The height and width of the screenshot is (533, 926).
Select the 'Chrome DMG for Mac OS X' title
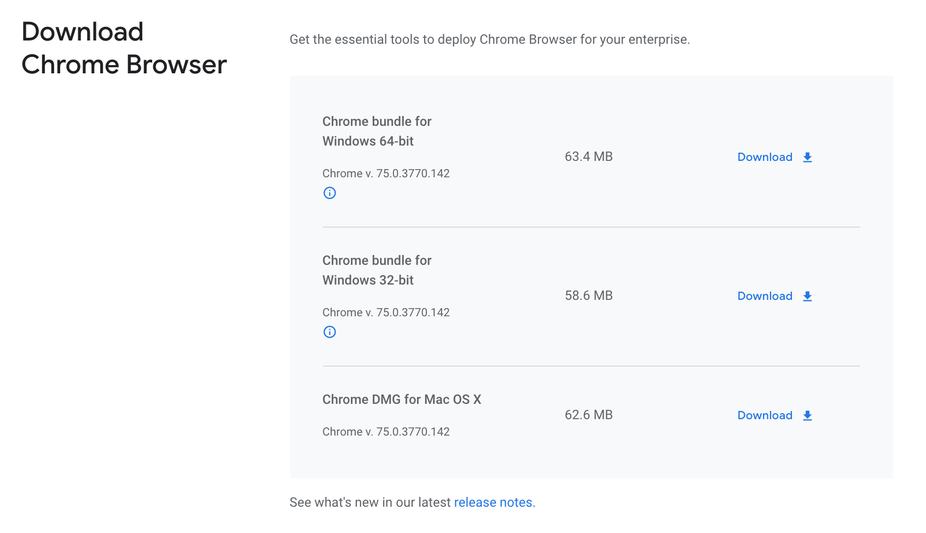(x=402, y=399)
